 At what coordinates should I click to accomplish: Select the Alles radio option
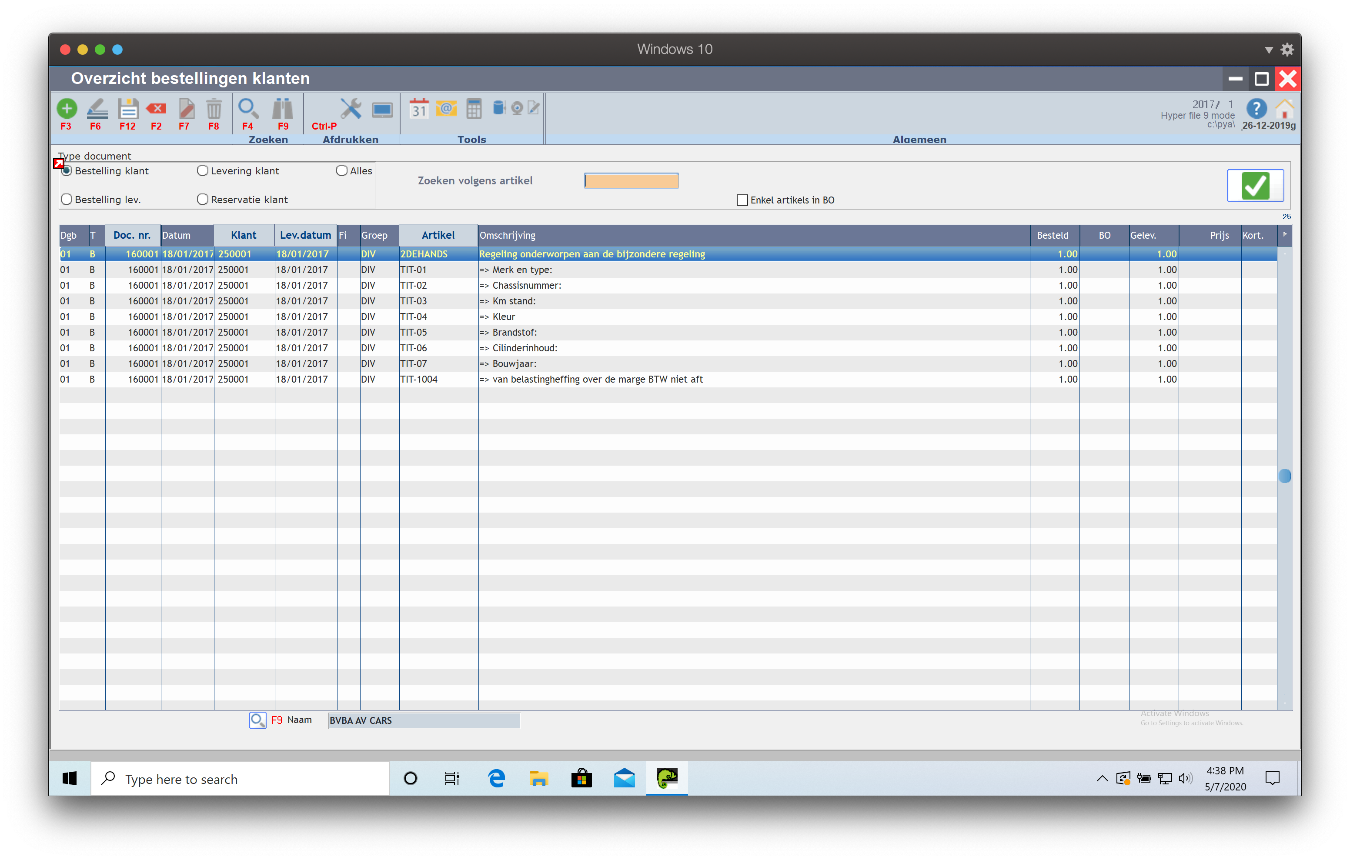coord(341,171)
